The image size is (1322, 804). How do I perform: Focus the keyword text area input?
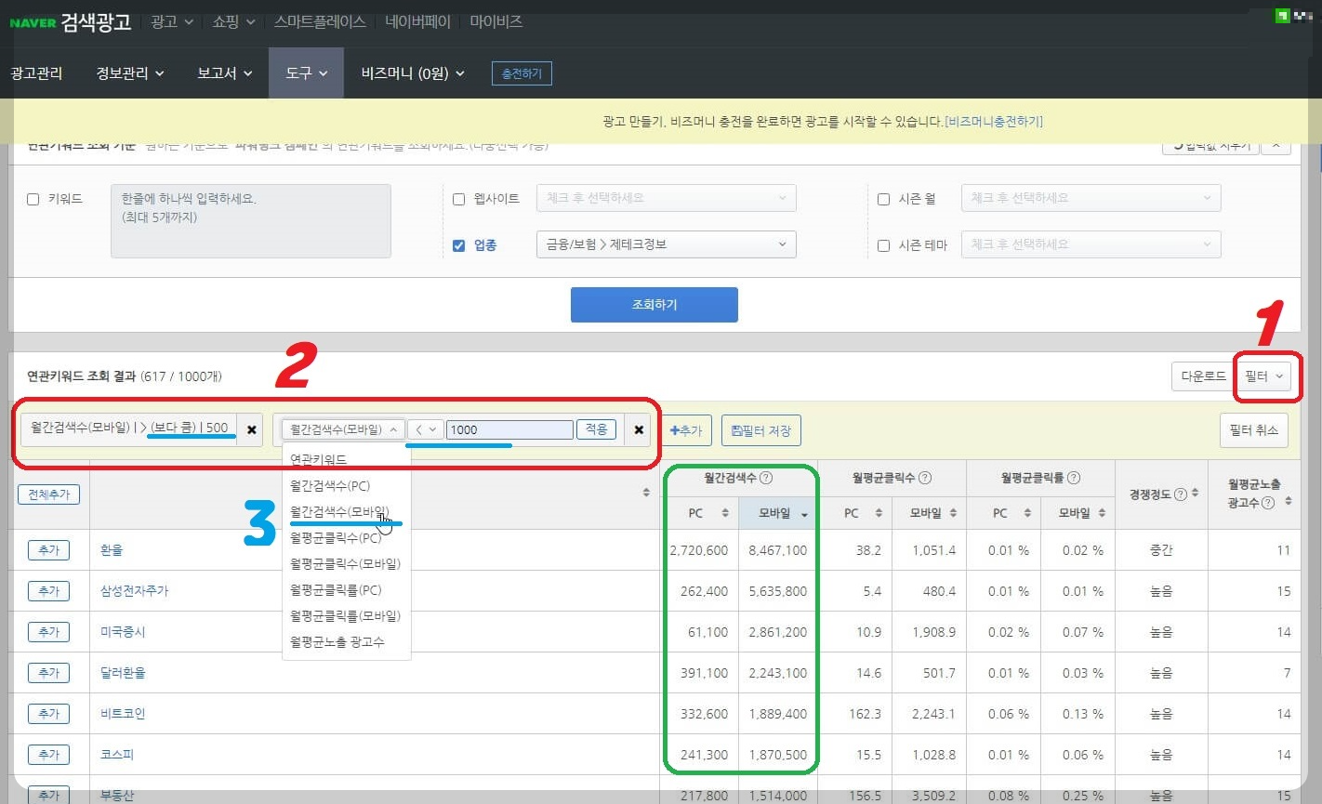click(x=251, y=221)
